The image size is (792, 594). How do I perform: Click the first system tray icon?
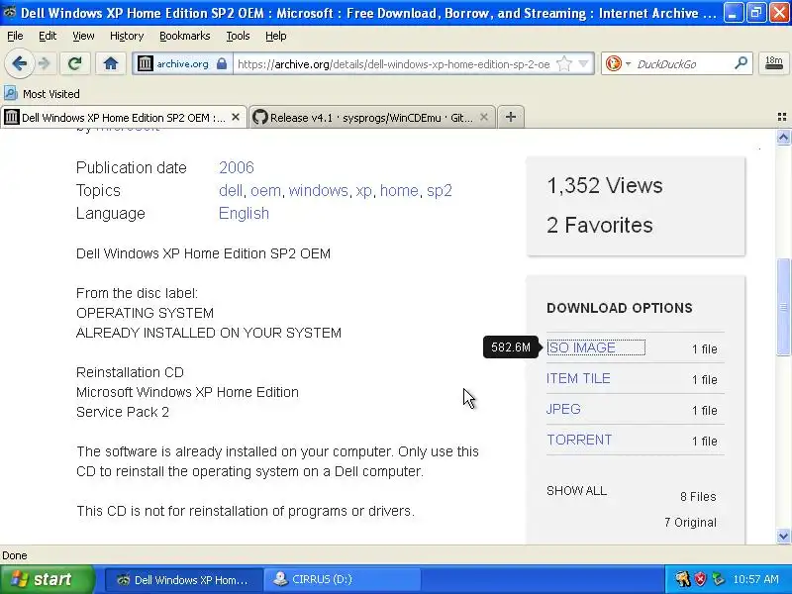coord(682,579)
